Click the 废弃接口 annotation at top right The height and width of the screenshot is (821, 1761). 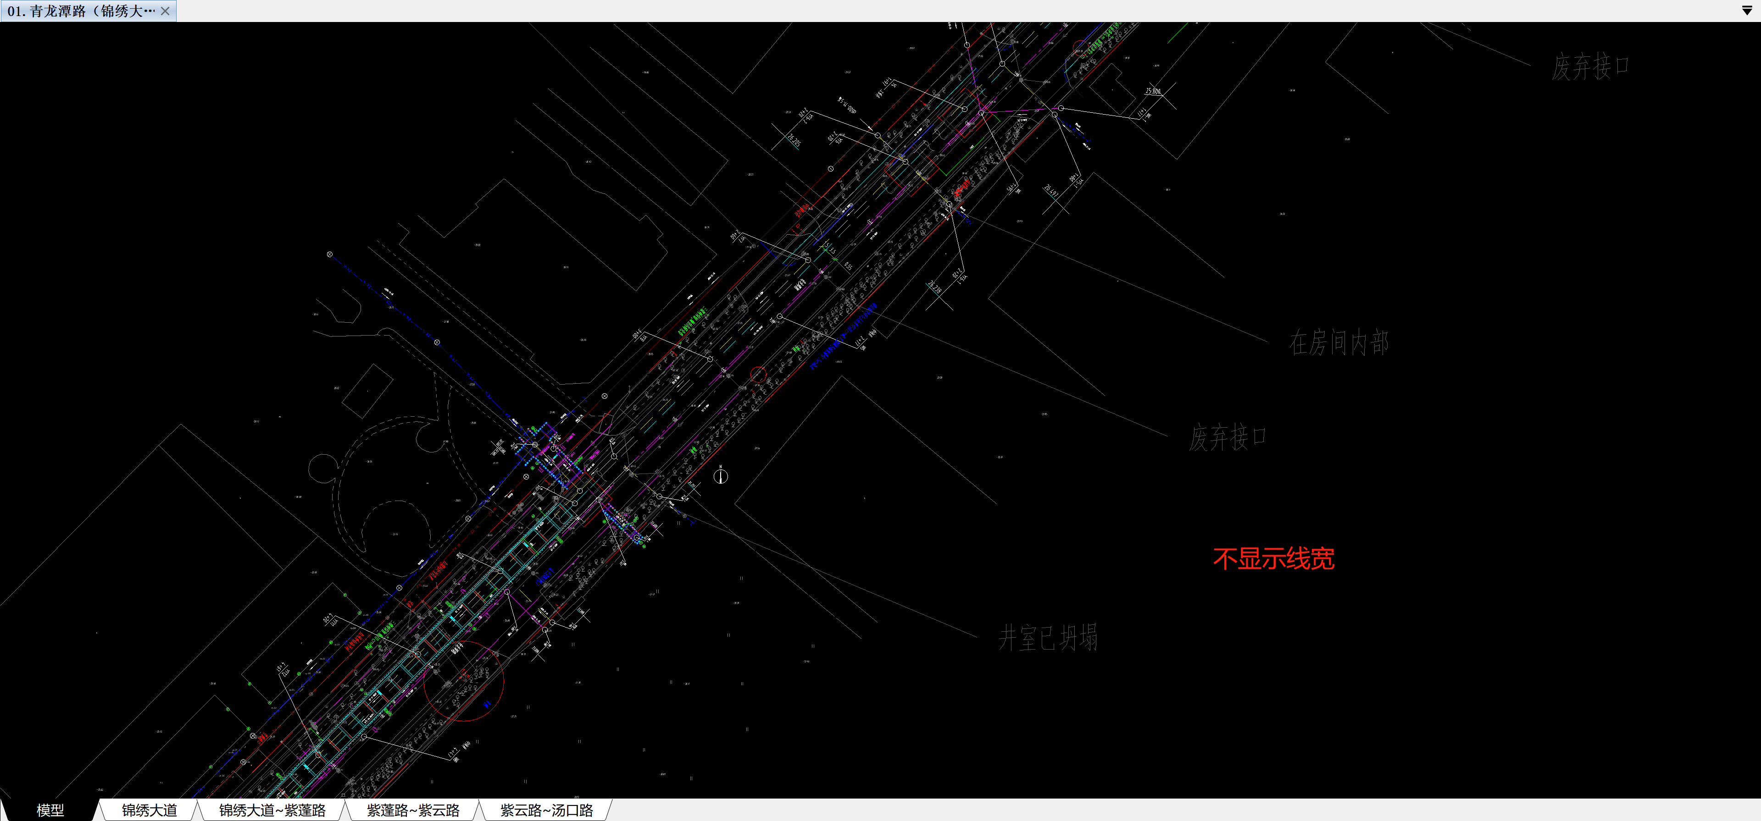(x=1591, y=67)
